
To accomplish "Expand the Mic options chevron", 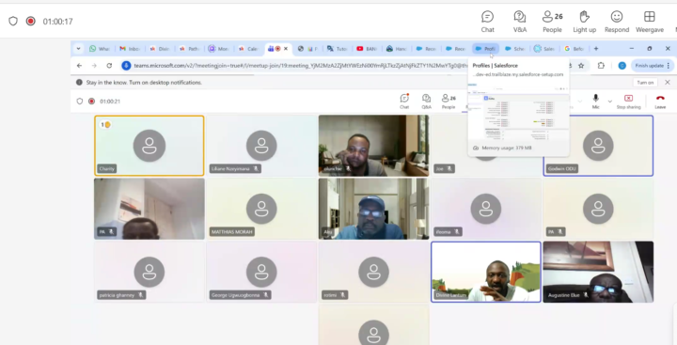I will (609, 102).
